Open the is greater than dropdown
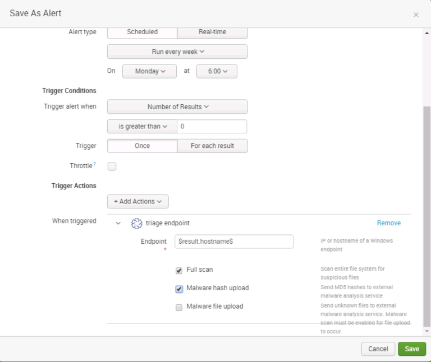This screenshot has width=431, height=362. point(143,127)
